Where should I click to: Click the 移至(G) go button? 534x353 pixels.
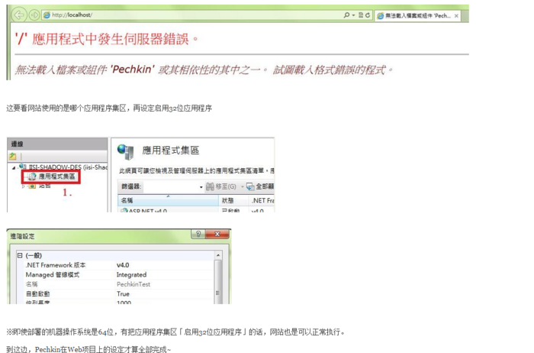(x=221, y=186)
